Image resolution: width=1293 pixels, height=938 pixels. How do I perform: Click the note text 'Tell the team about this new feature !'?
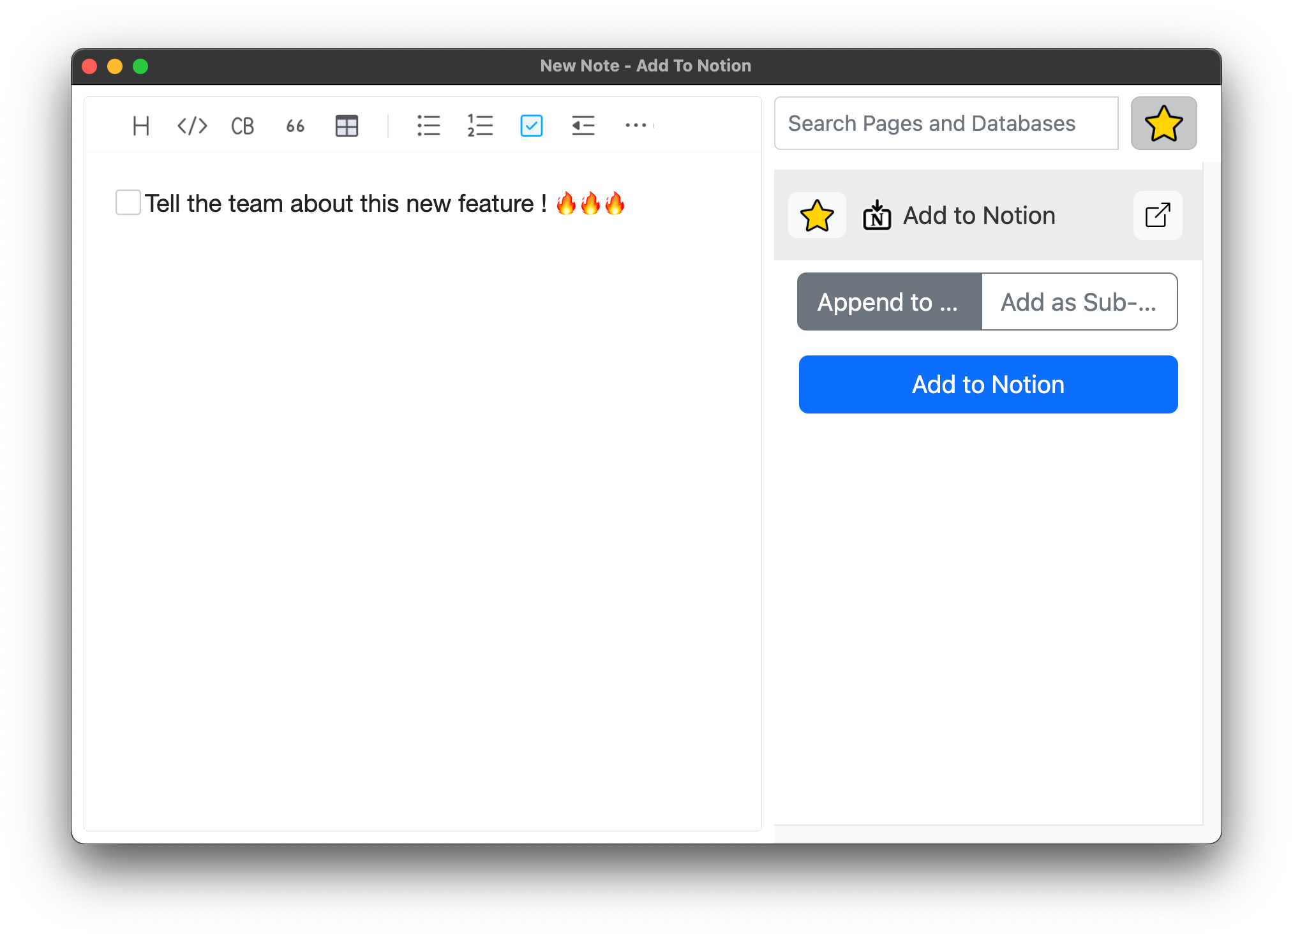coord(346,204)
